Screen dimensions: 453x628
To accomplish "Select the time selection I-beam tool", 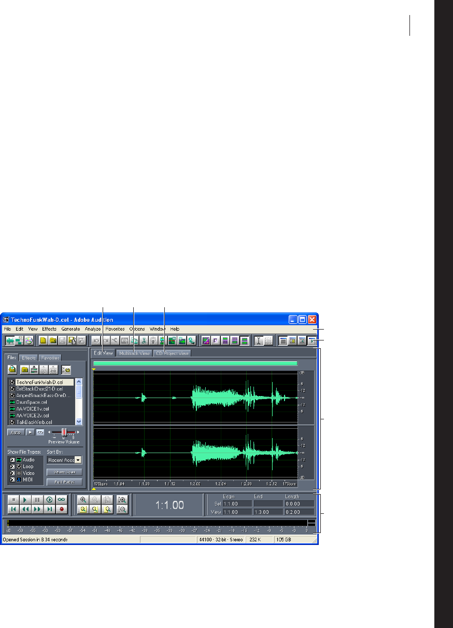I will (x=259, y=341).
